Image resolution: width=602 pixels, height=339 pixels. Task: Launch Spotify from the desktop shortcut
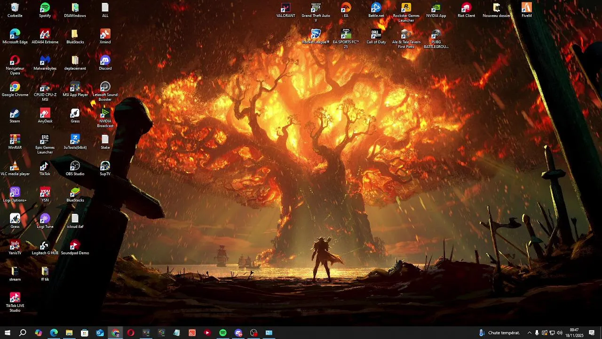(x=45, y=10)
